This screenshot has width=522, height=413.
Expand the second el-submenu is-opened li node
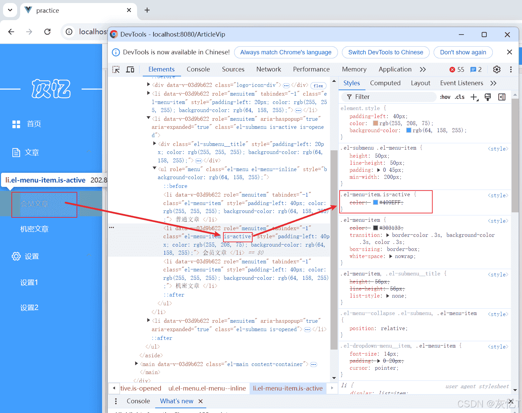[x=148, y=320]
